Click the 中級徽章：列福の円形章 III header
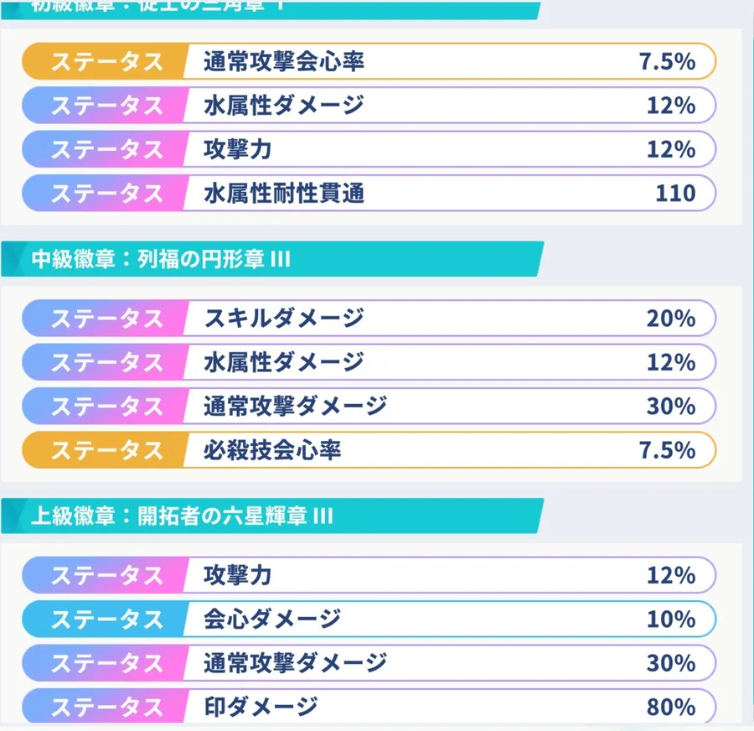Image resolution: width=754 pixels, height=731 pixels. (161, 259)
